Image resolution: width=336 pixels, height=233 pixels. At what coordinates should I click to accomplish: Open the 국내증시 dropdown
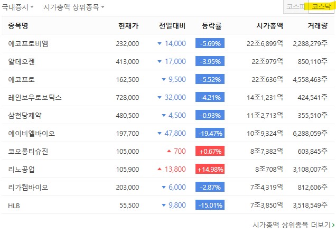17,7
